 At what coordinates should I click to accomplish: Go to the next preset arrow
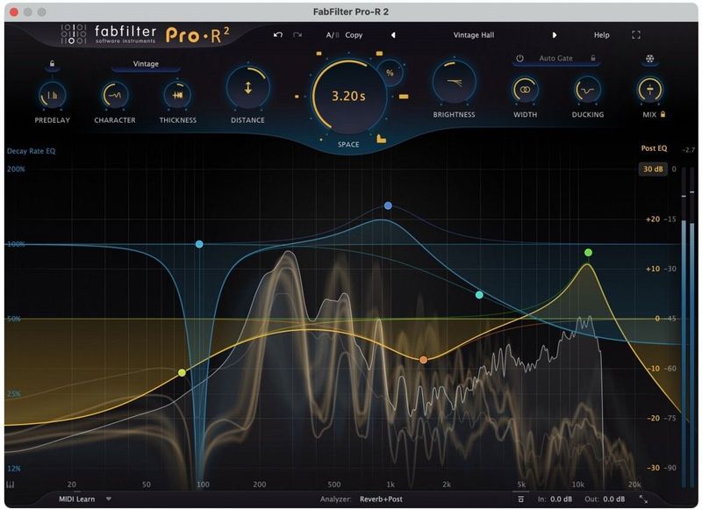pos(555,35)
